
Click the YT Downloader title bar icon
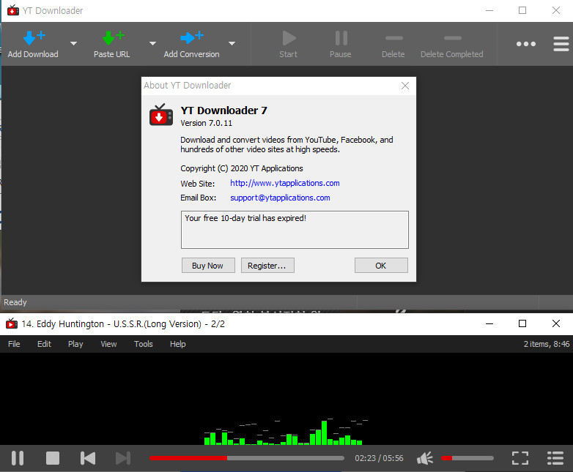click(x=12, y=10)
